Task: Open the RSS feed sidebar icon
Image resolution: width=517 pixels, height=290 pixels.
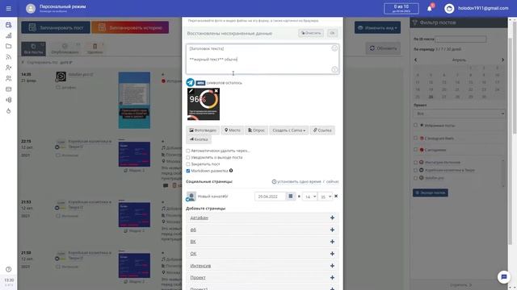Action: [x=9, y=57]
